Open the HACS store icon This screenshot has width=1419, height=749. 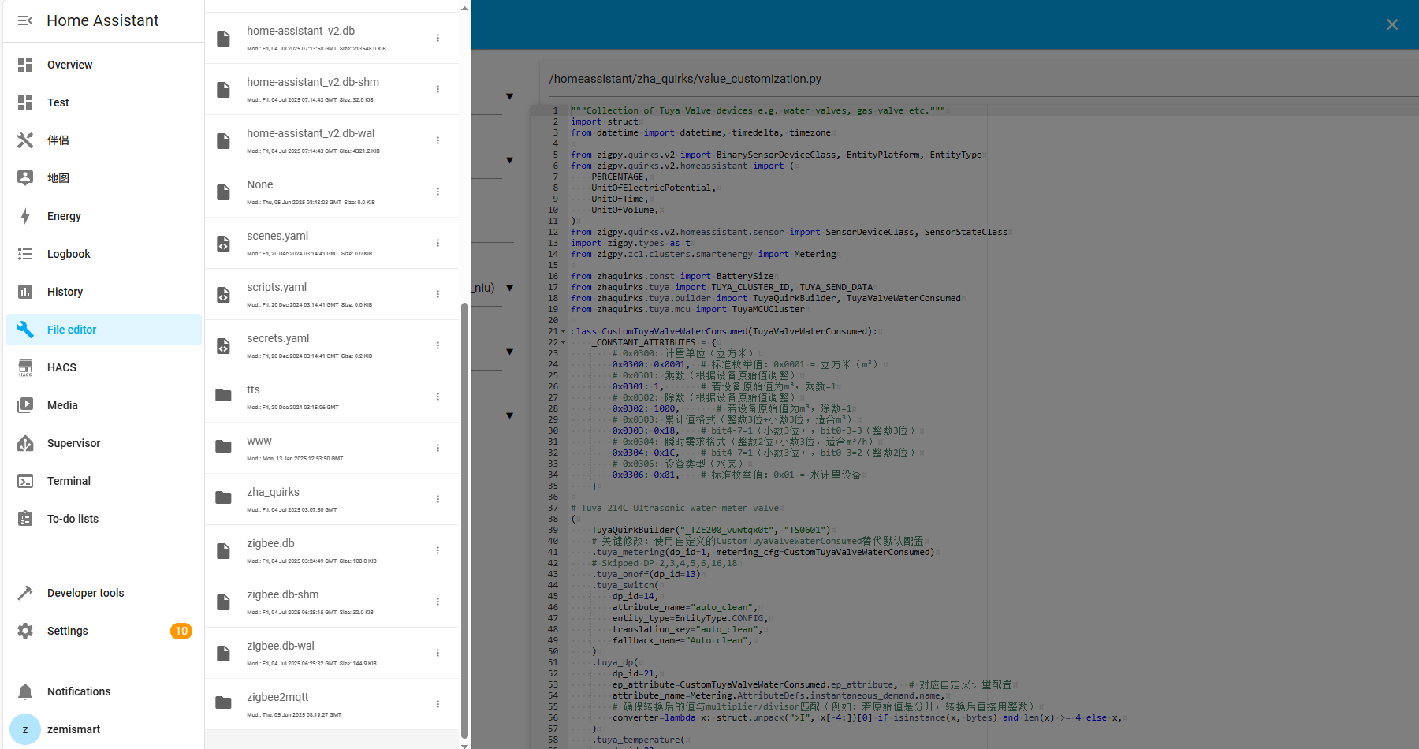25,367
